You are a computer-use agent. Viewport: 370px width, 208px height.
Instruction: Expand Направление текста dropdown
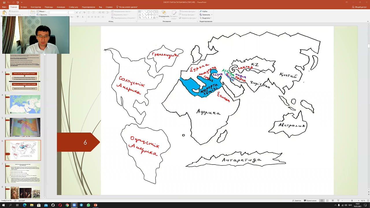click(121, 11)
